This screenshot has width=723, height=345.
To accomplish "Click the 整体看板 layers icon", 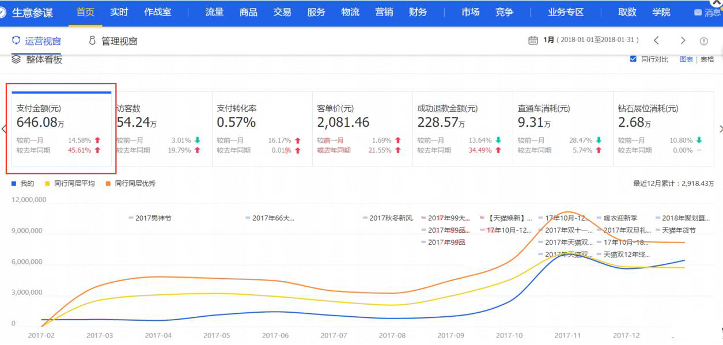I will click(16, 59).
